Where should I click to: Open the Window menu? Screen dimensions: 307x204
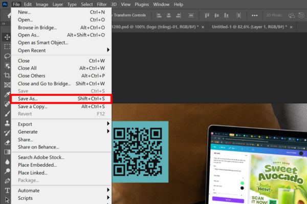pos(161,4)
